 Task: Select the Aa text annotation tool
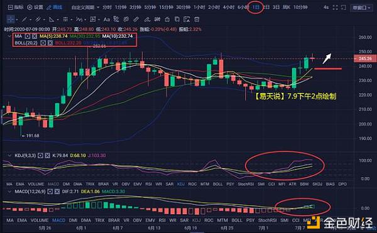tap(107, 19)
